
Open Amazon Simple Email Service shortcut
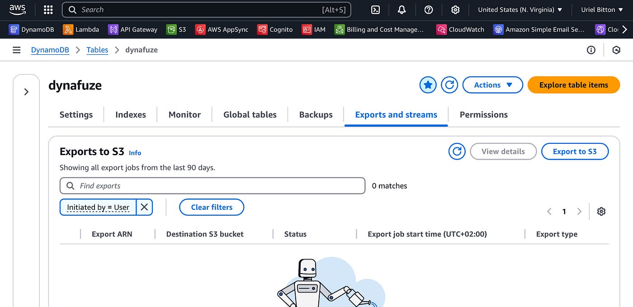(x=539, y=29)
